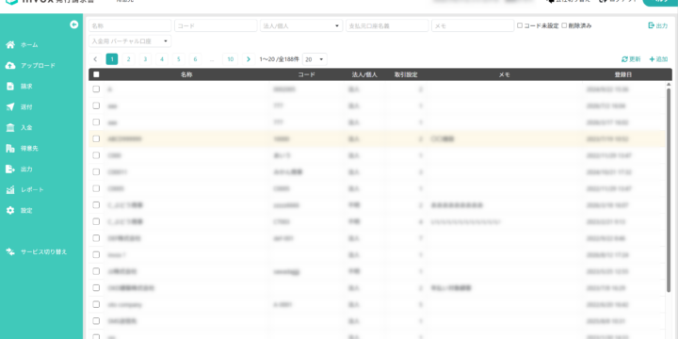Click the 更新 refresh icon
The width and height of the screenshot is (678, 339).
[x=624, y=59]
